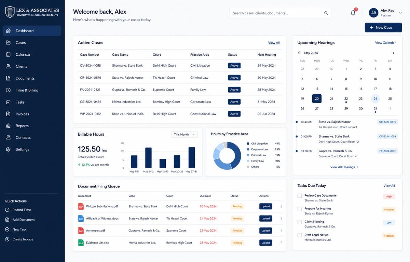Click the New Case button
Viewport: 410px width, 262px height.
[383, 27]
